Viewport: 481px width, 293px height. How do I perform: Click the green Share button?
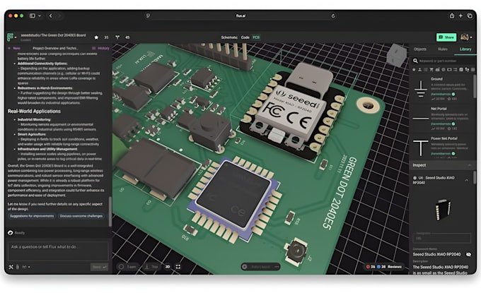click(x=446, y=37)
